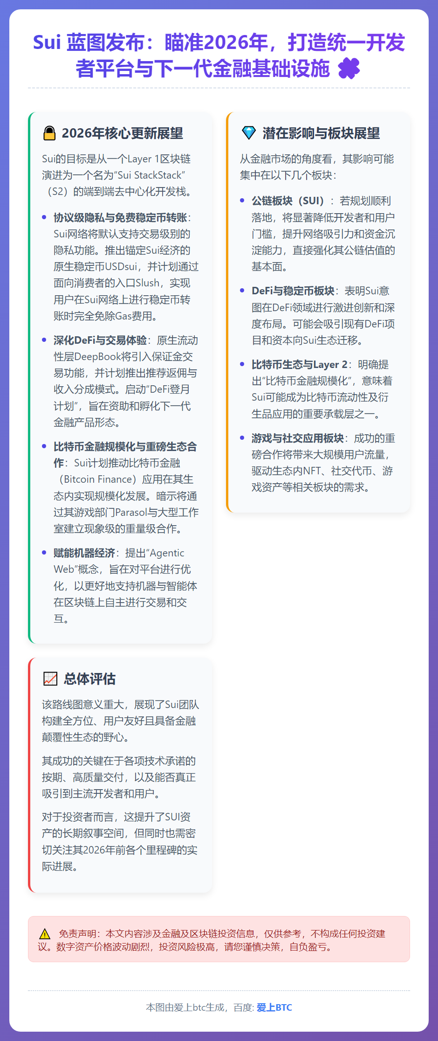Click the bold text 比特币生态与Layer 2
438x1041 pixels.
(x=300, y=364)
